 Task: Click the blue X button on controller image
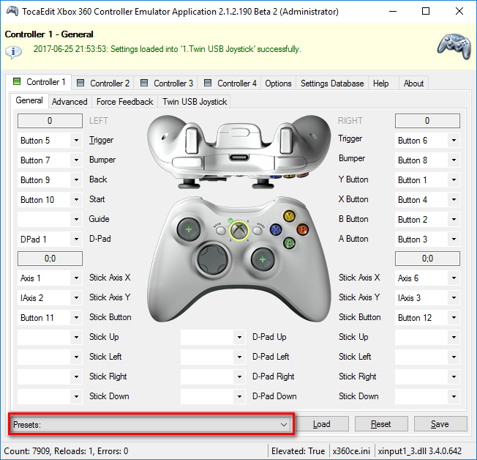coord(276,229)
